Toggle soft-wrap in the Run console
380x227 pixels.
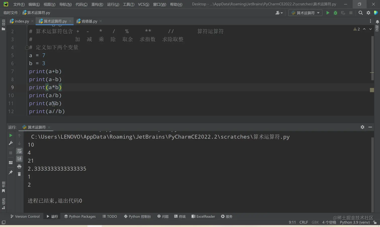(19, 151)
